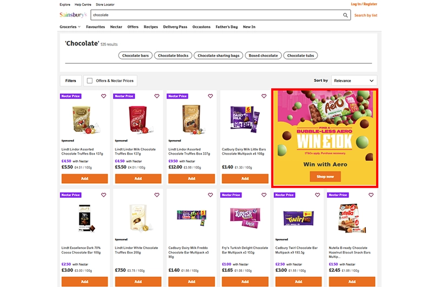The image size is (441, 287).
Task: Favourite Cadbury Freddo multipack heart icon
Action: [x=210, y=195]
